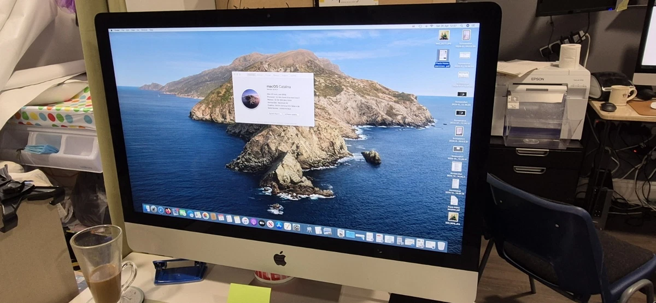Click the Wi-Fi status icon
Image resolution: width=656 pixels, height=303 pixels.
click(x=431, y=26)
